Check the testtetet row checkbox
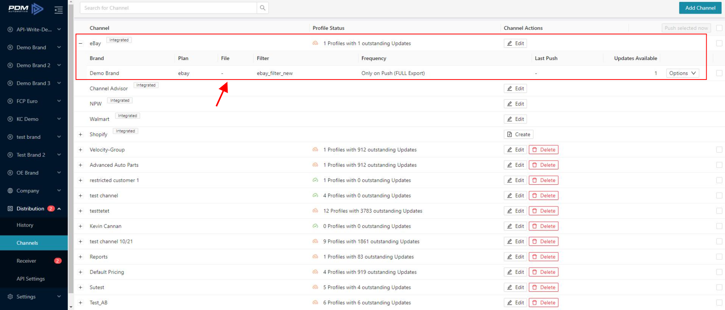The width and height of the screenshot is (725, 310). click(x=719, y=211)
